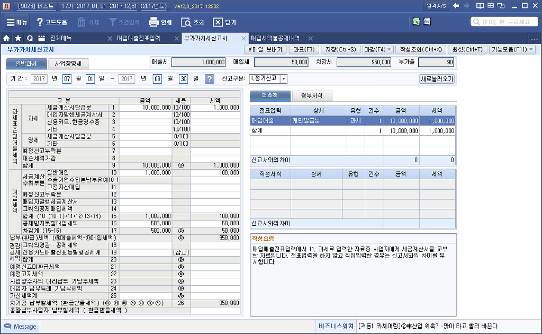Click the 닫기 close icon in toolbar
This screenshot has height=334, width=542.
(x=218, y=22)
